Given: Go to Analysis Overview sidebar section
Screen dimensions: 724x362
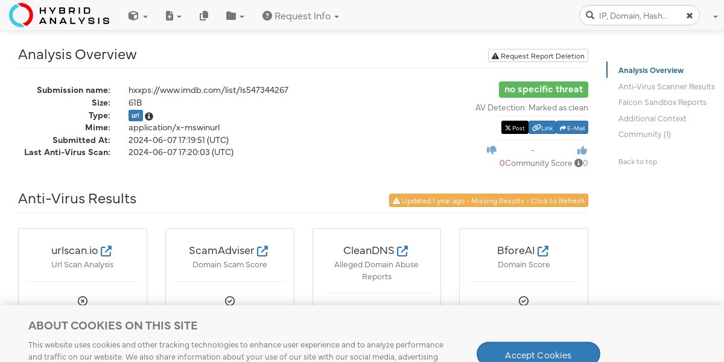Looking at the screenshot, I should coord(651,71).
